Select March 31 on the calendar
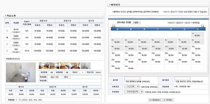Screen dimensions: 210x104 click(x=130, y=68)
